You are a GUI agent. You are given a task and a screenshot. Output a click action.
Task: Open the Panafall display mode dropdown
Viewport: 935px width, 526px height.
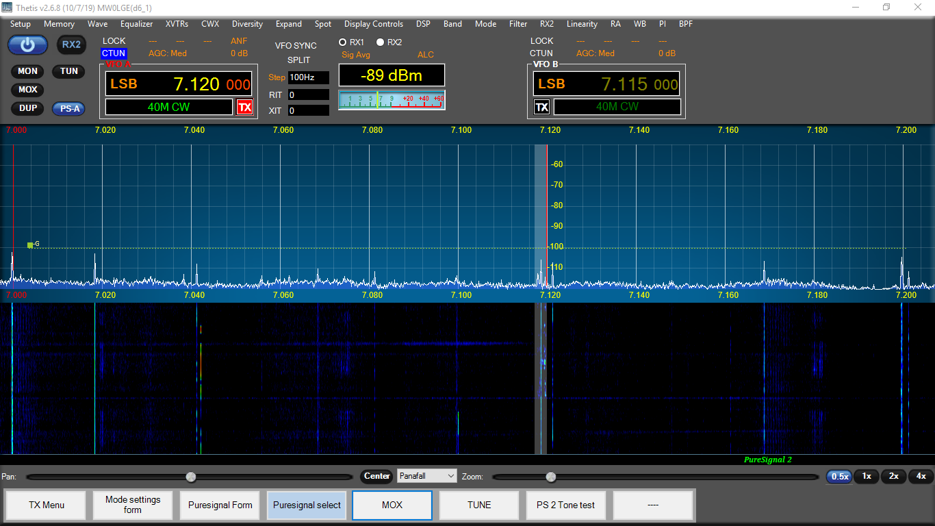click(427, 475)
